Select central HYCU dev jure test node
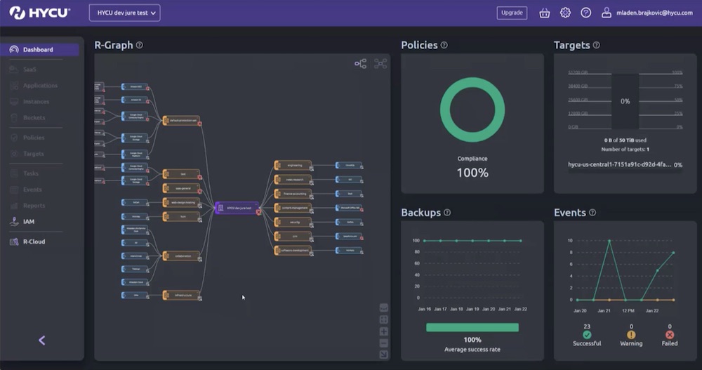This screenshot has width=702, height=370. pyautogui.click(x=238, y=208)
